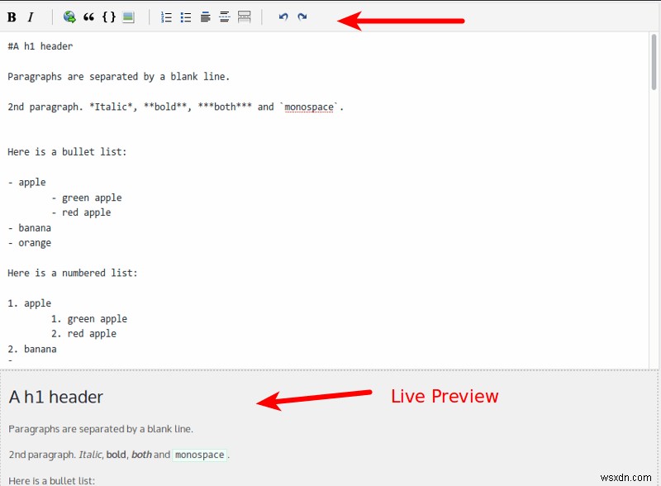Insert a blockquote
The width and height of the screenshot is (661, 486).
[89, 17]
